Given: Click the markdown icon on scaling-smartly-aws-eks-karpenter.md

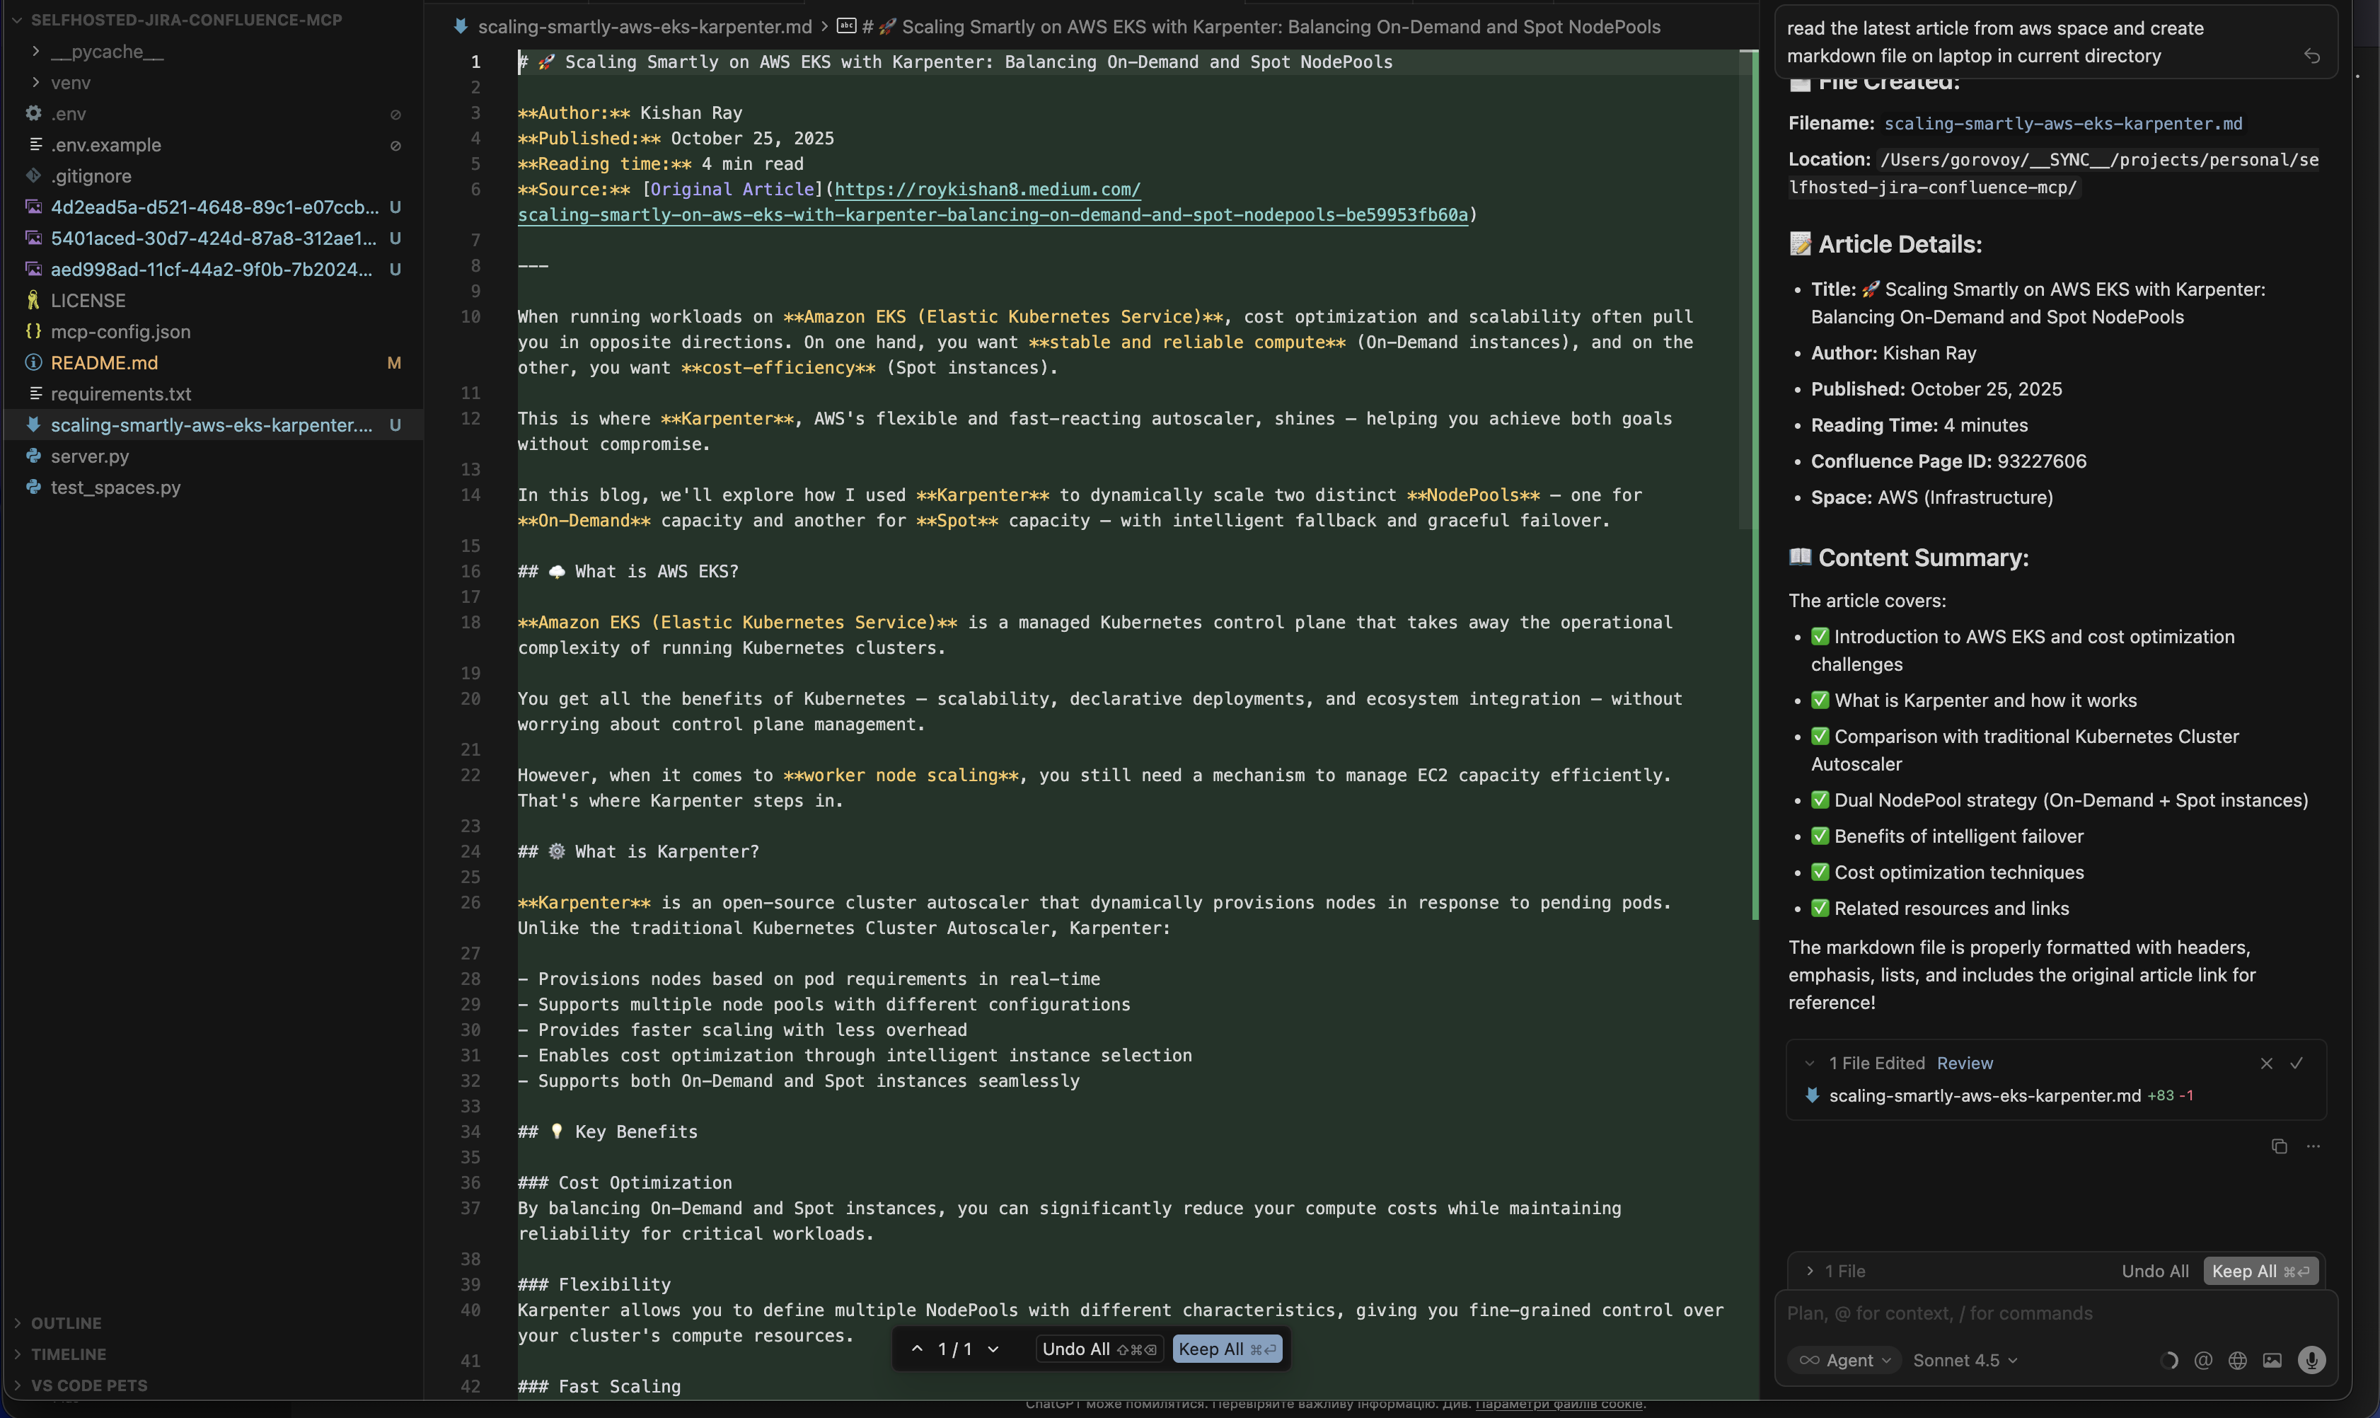Looking at the screenshot, I should 33,425.
